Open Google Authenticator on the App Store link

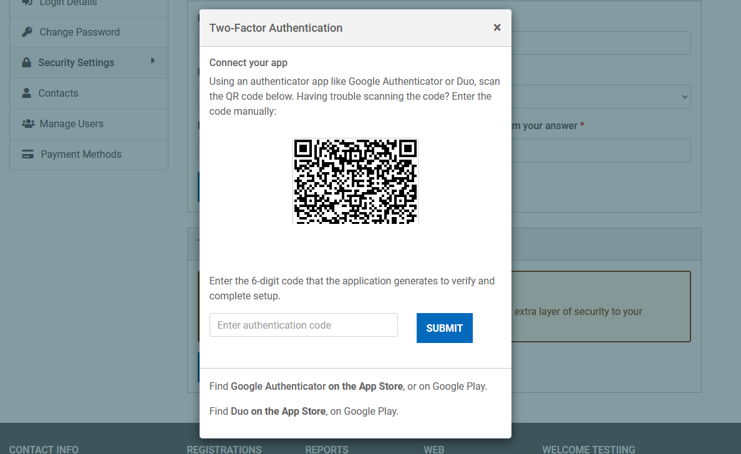tap(317, 387)
